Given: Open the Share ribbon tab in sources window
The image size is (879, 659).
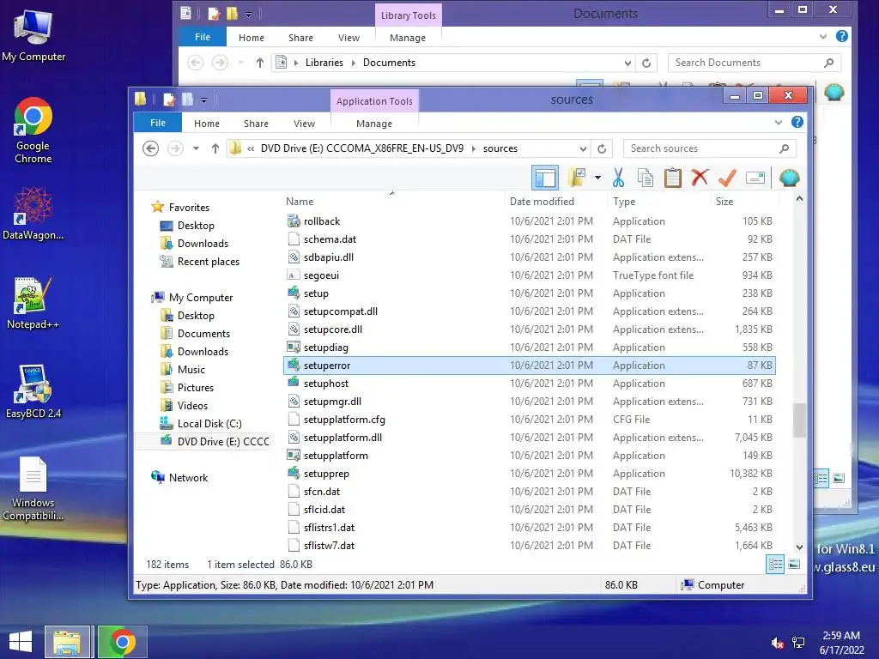Looking at the screenshot, I should click(x=256, y=124).
